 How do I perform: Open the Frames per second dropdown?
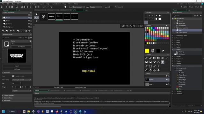point(22,80)
